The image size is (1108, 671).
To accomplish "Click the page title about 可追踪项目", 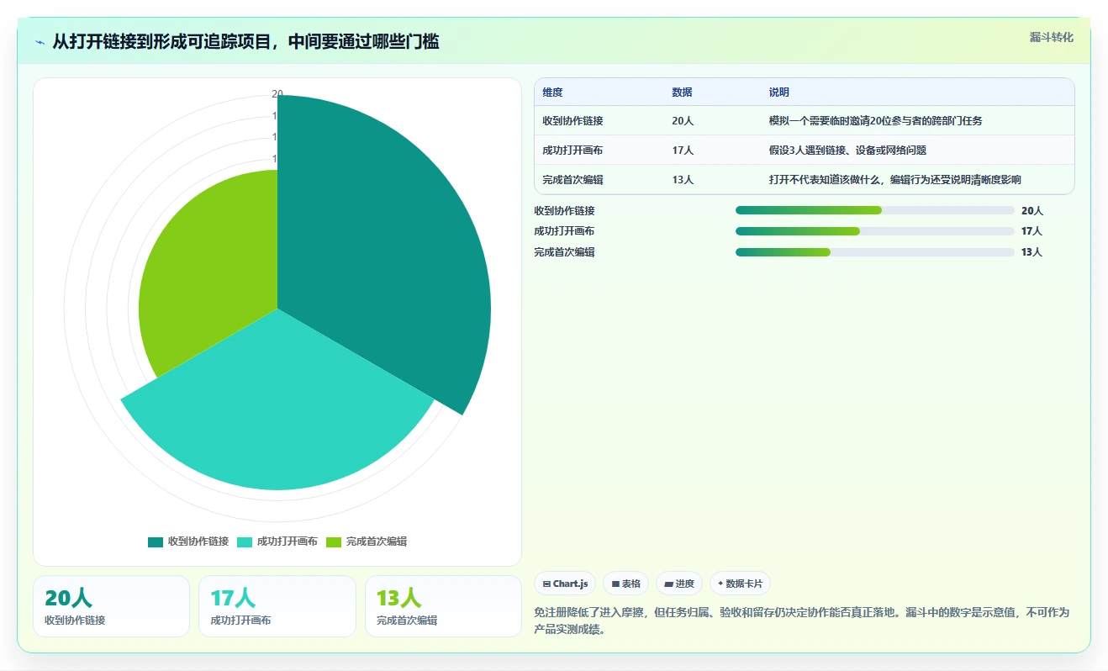I will [245, 42].
